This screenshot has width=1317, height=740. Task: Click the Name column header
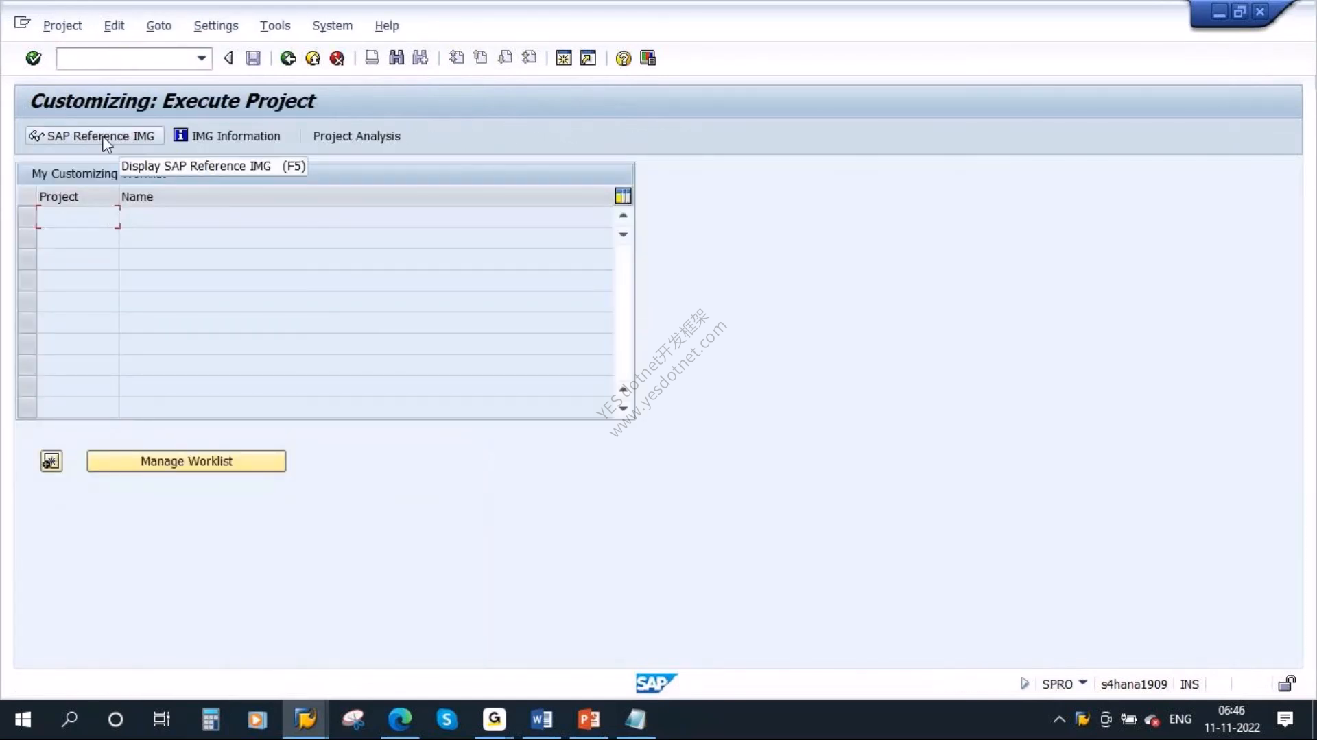366,197
